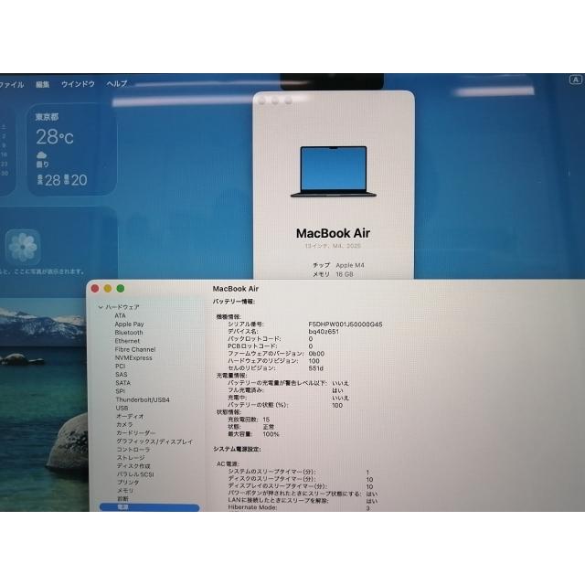Viewport: 585px width, 585px height.
Task: Select Apple Pay in the sidebar
Action: pos(129,324)
